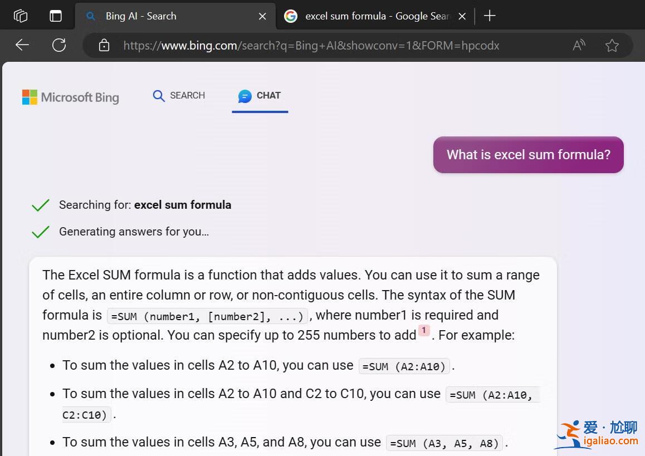The image size is (645, 456).
Task: Open vertical tabs via the browser pane icon
Action: pos(56,16)
